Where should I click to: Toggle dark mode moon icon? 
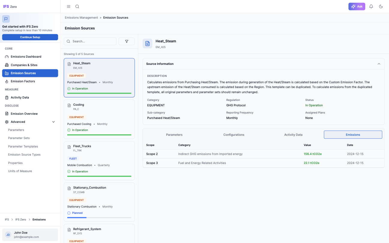click(x=381, y=7)
